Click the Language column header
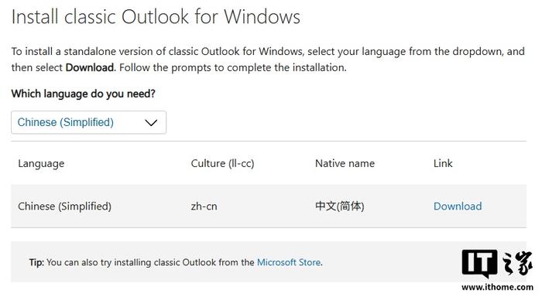The image size is (542, 297). 41,163
